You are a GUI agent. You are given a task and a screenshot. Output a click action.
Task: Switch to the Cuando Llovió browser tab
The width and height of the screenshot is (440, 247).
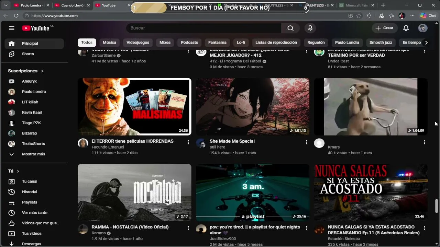(72, 5)
